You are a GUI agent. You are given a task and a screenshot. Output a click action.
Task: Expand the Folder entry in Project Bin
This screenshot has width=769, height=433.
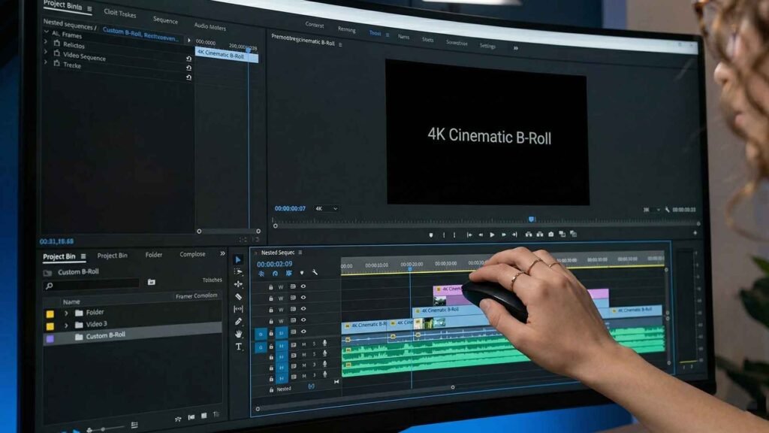tap(67, 313)
